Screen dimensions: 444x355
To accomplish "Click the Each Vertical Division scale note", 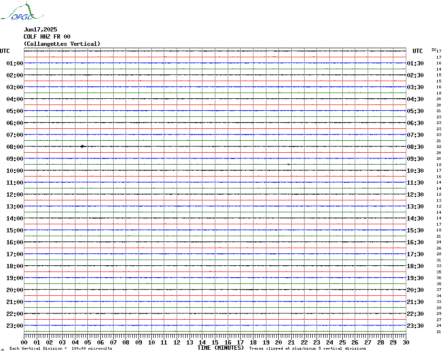I will tap(61, 348).
